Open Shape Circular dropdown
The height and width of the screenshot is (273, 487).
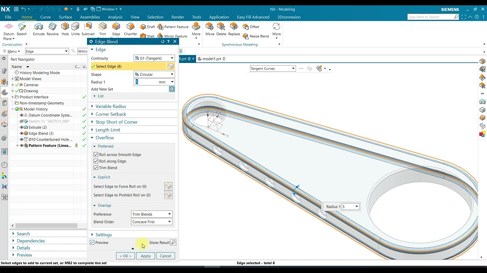point(154,74)
